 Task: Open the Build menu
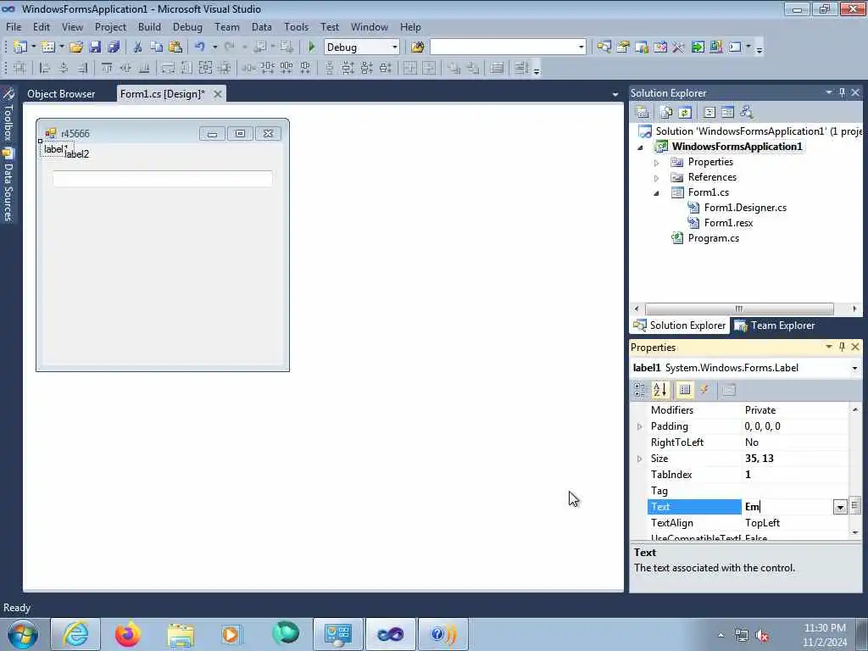coord(149,26)
